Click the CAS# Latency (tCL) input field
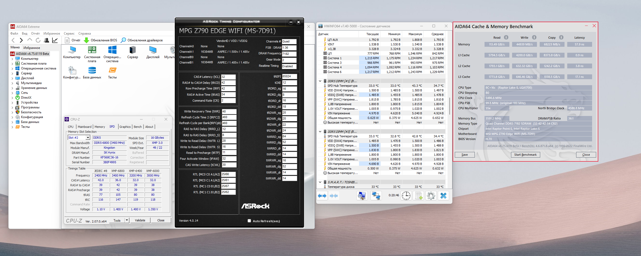 point(228,77)
